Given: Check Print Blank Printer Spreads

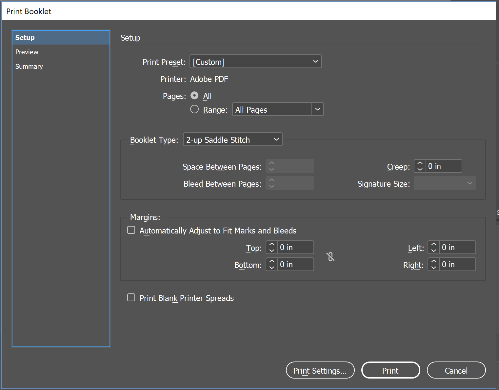Looking at the screenshot, I should pyautogui.click(x=131, y=297).
